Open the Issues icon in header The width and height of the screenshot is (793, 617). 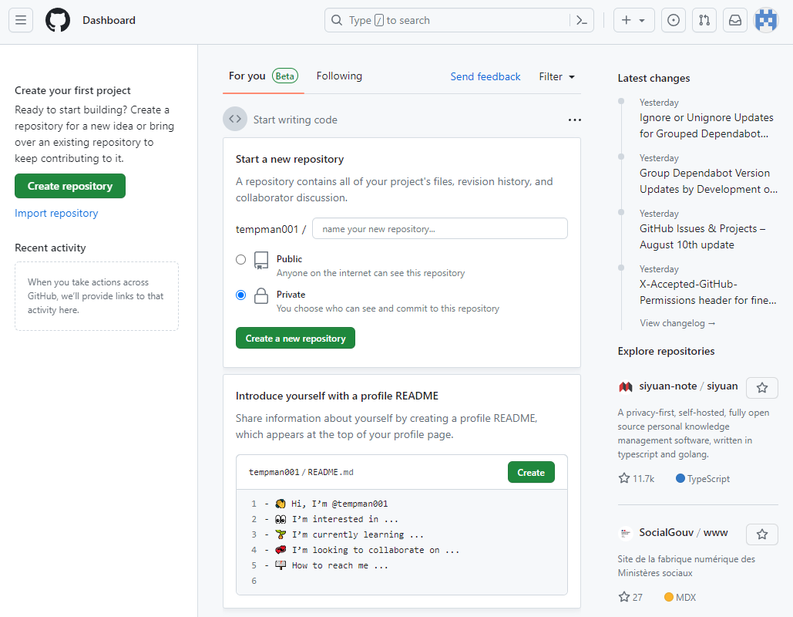pyautogui.click(x=674, y=20)
